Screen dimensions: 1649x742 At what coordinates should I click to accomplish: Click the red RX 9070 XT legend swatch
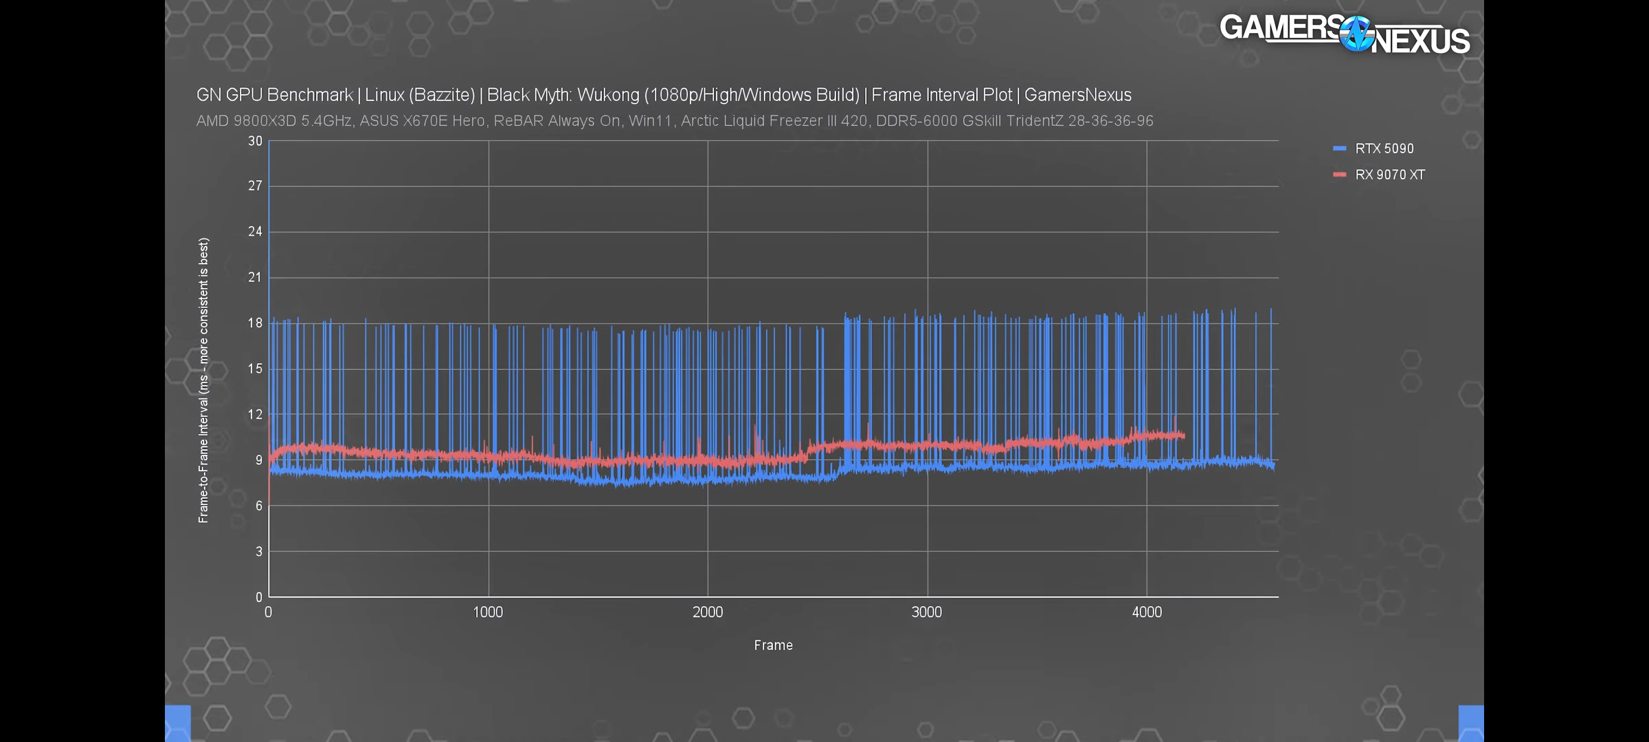(x=1339, y=175)
